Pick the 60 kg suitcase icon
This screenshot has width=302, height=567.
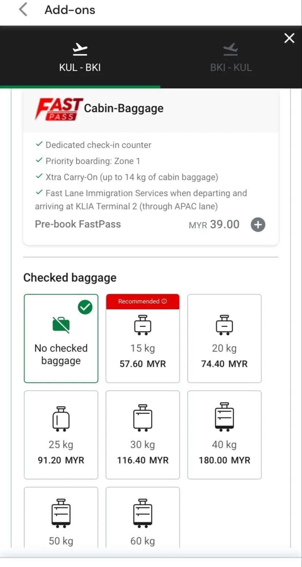[x=143, y=513]
